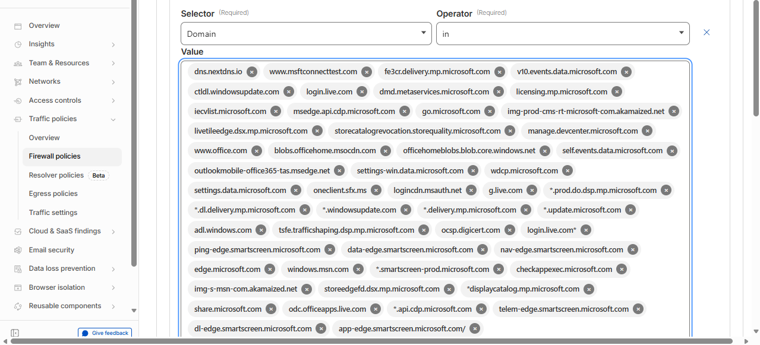Delete the selector condition row with X
This screenshot has height=345, width=760.
click(x=707, y=33)
